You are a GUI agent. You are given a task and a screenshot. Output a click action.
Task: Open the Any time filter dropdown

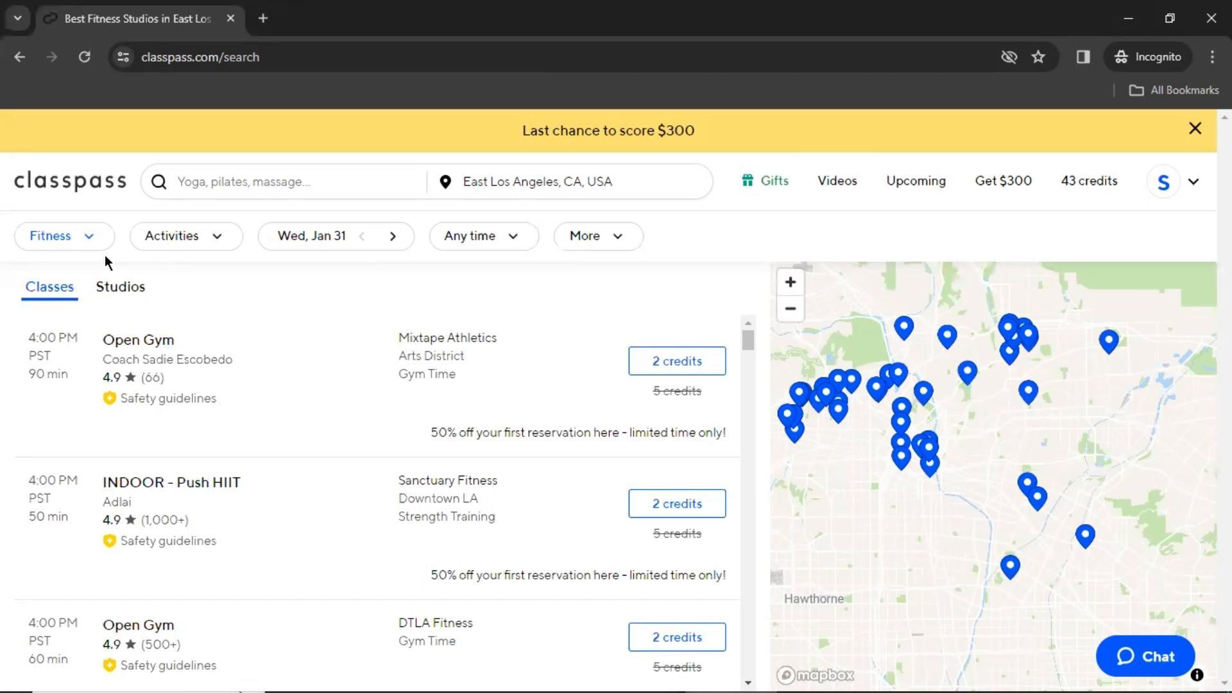click(x=483, y=236)
